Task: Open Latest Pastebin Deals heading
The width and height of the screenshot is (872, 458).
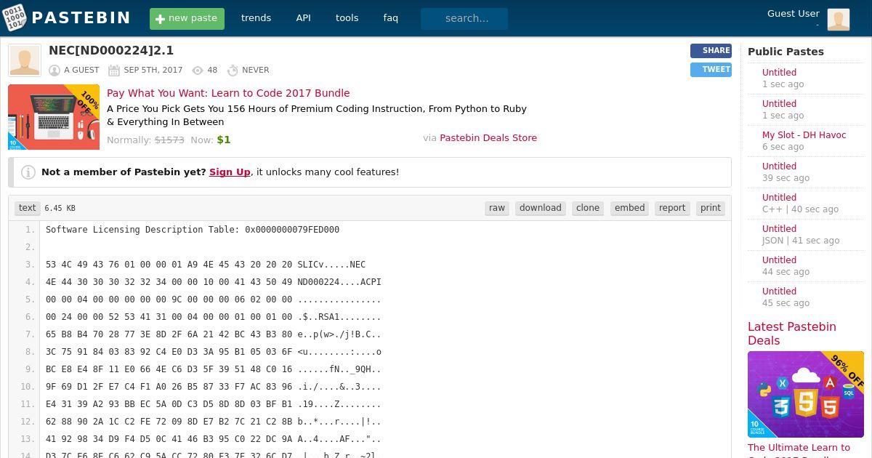Action: click(791, 334)
